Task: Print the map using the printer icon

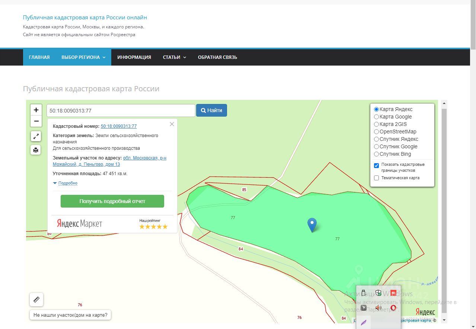Action: pyautogui.click(x=36, y=150)
